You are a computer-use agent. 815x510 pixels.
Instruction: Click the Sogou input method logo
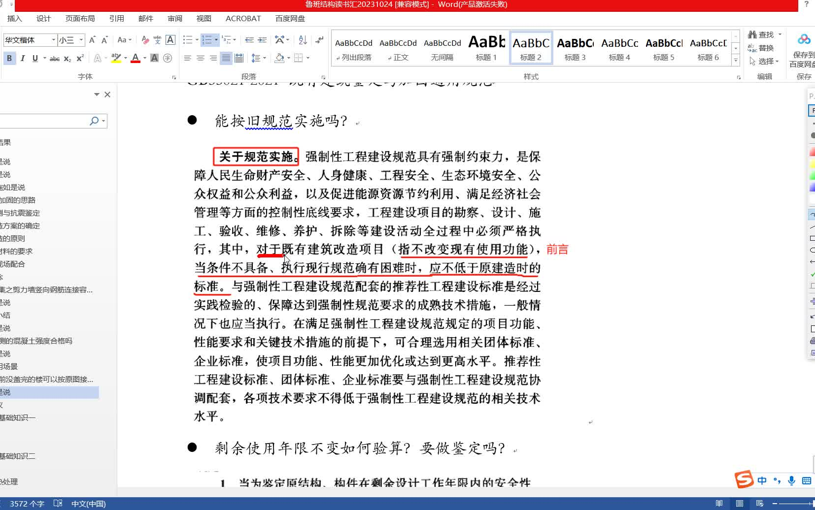point(744,479)
